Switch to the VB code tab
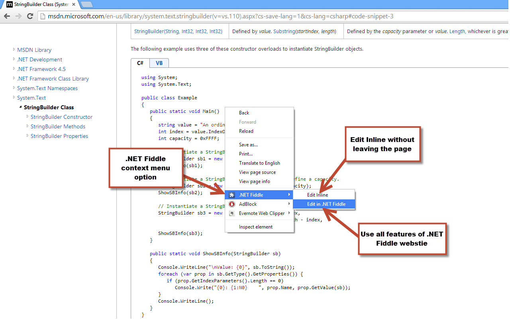Viewport: 510px width, 319px height. [x=159, y=63]
